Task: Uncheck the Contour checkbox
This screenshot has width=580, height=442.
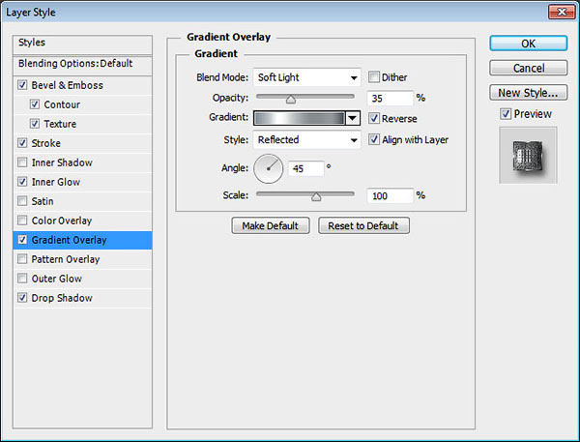Action: 35,104
